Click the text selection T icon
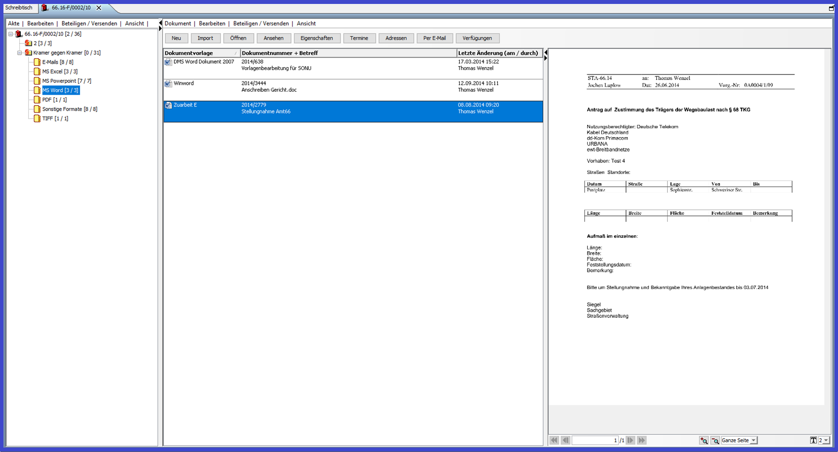This screenshot has height=452, width=838. coord(813,440)
